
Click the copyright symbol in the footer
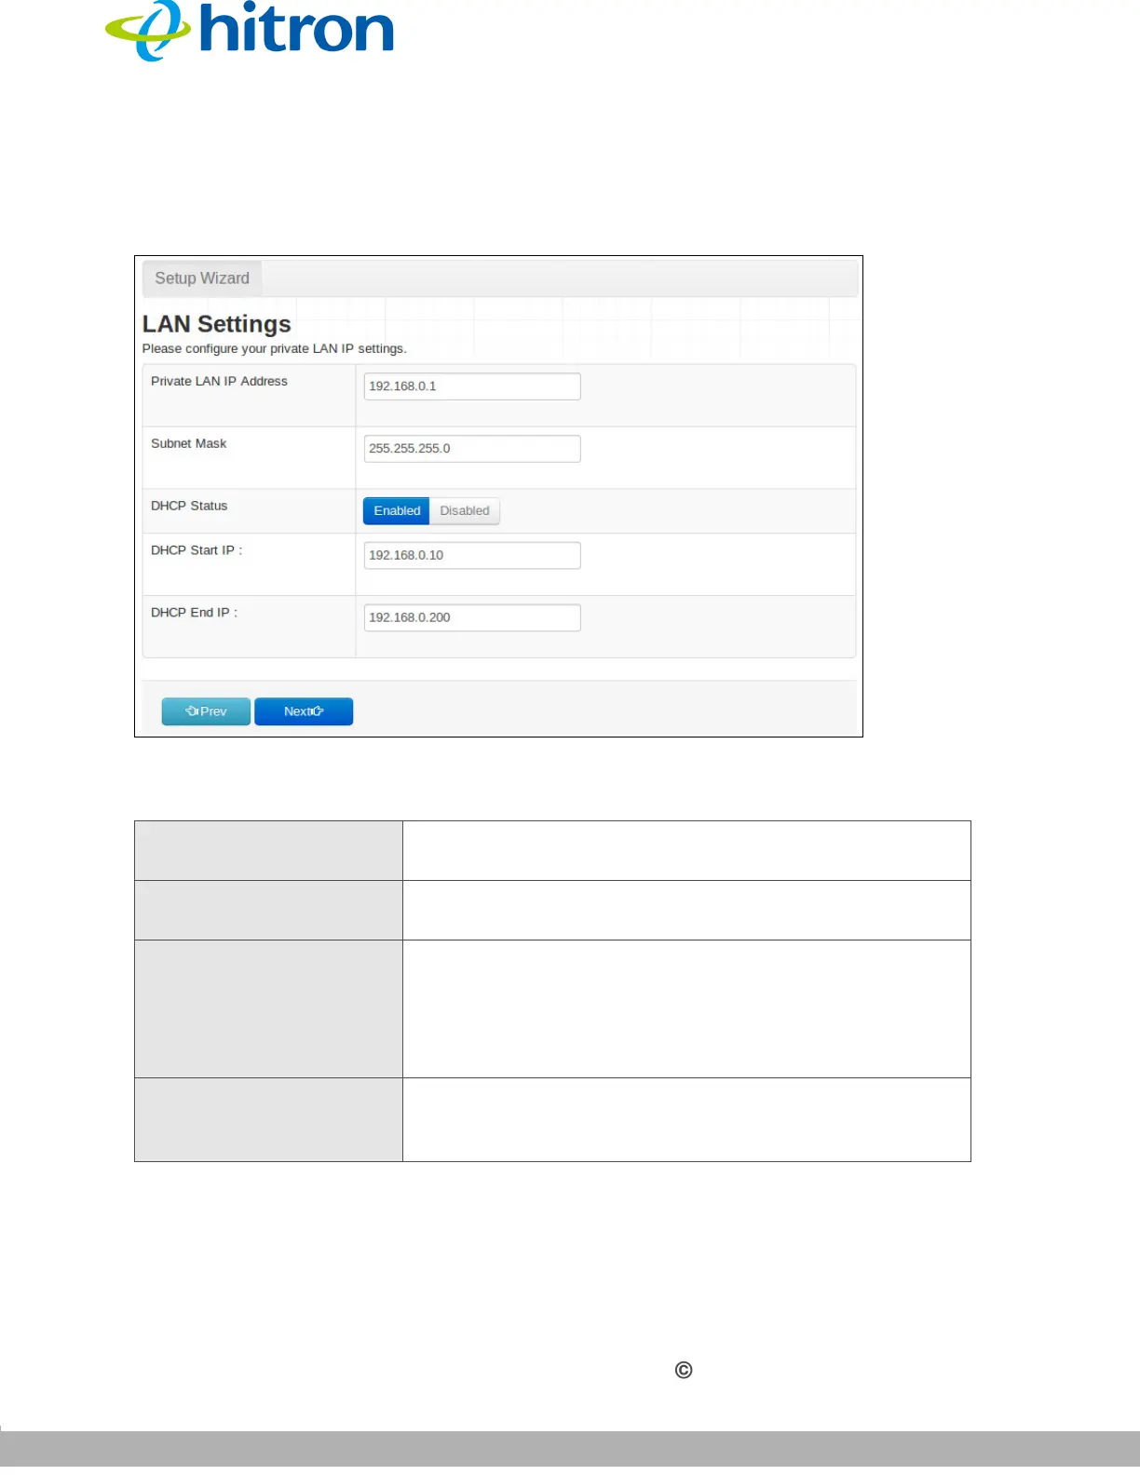coord(684,1370)
